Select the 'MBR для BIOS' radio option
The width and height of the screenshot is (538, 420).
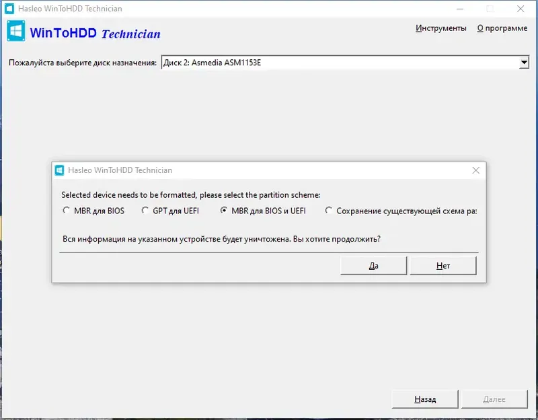click(x=93, y=211)
